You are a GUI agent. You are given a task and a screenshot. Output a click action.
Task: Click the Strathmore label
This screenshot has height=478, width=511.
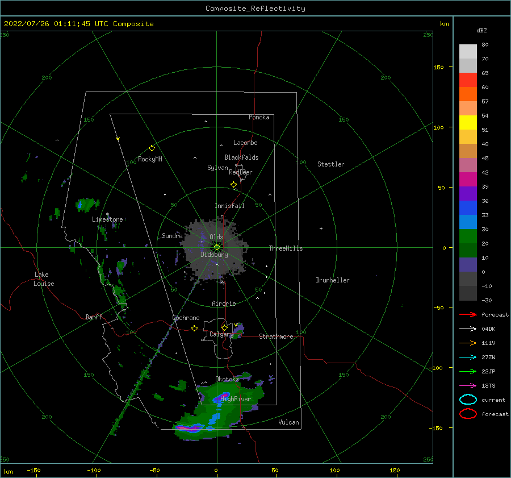pyautogui.click(x=276, y=336)
